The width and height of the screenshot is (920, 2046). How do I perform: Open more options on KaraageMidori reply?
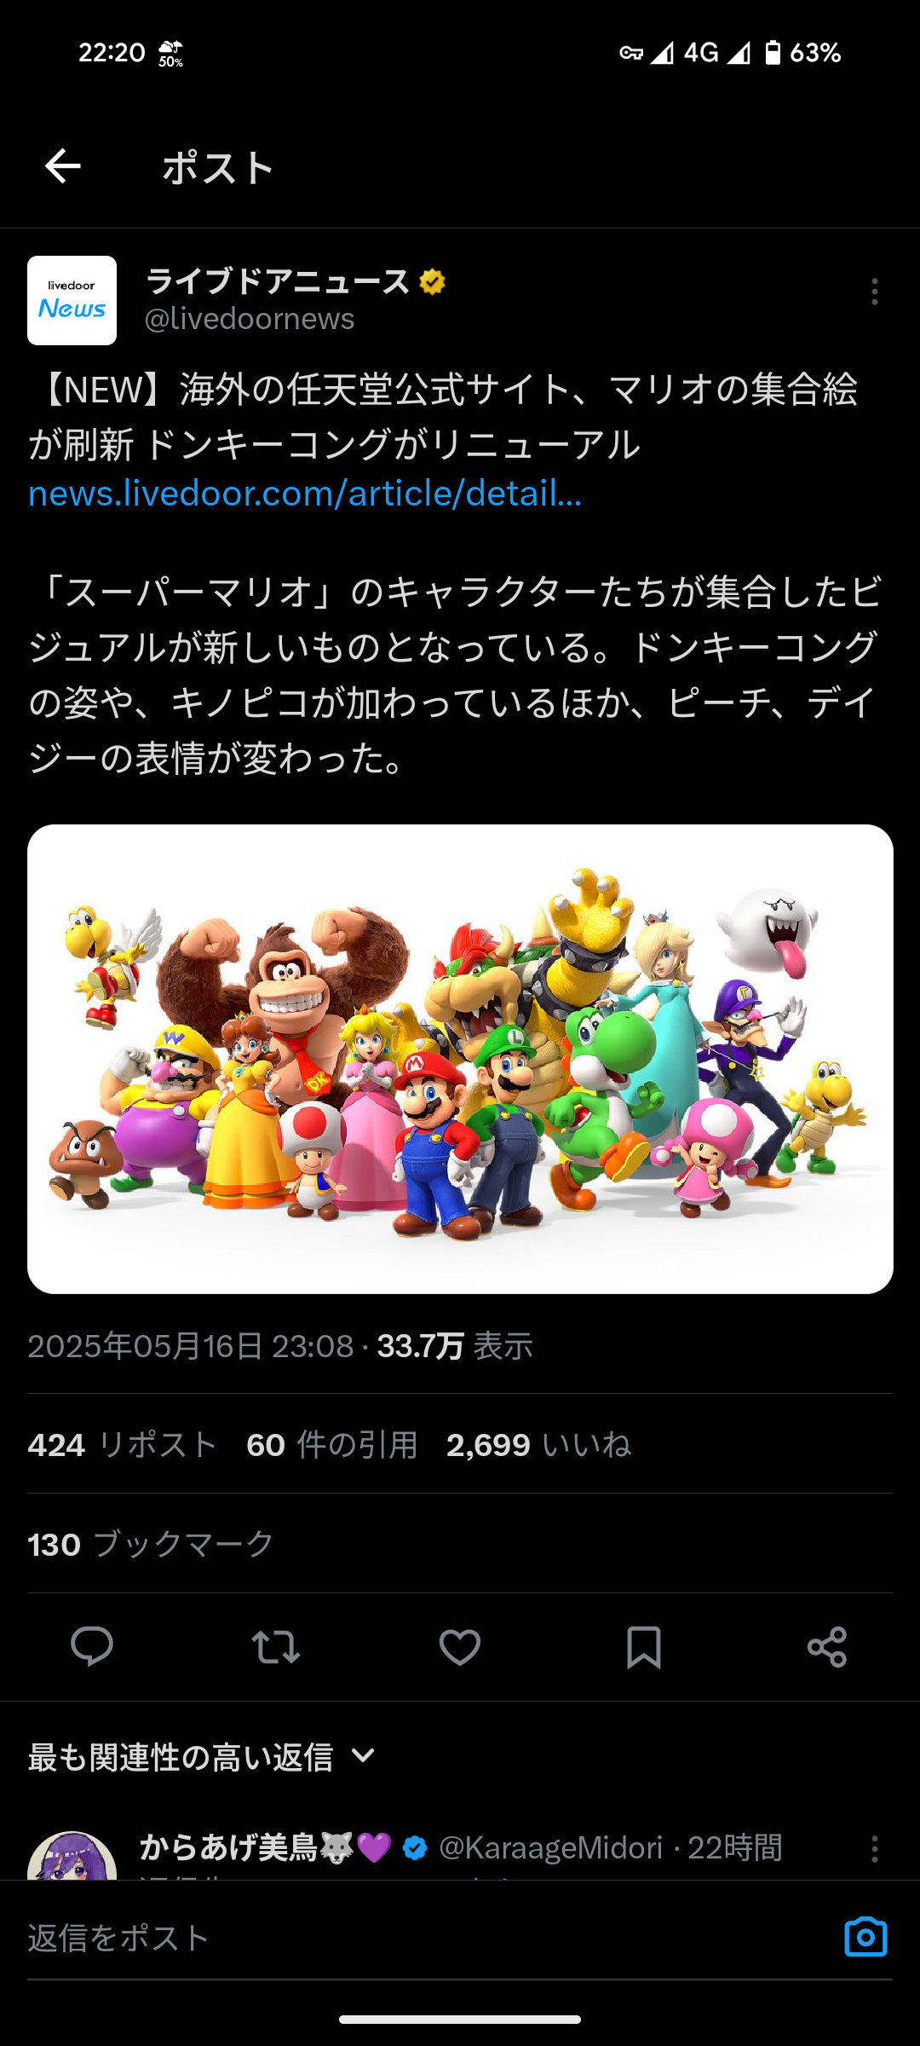(875, 1849)
